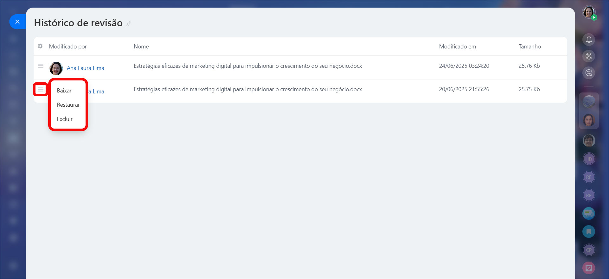Pin the Histórico de revisão slider

pos(129,23)
